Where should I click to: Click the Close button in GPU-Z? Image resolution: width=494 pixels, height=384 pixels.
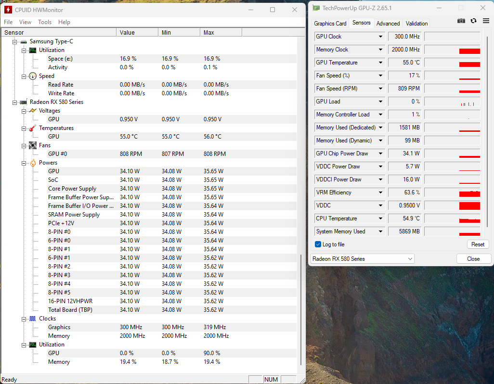(x=473, y=259)
